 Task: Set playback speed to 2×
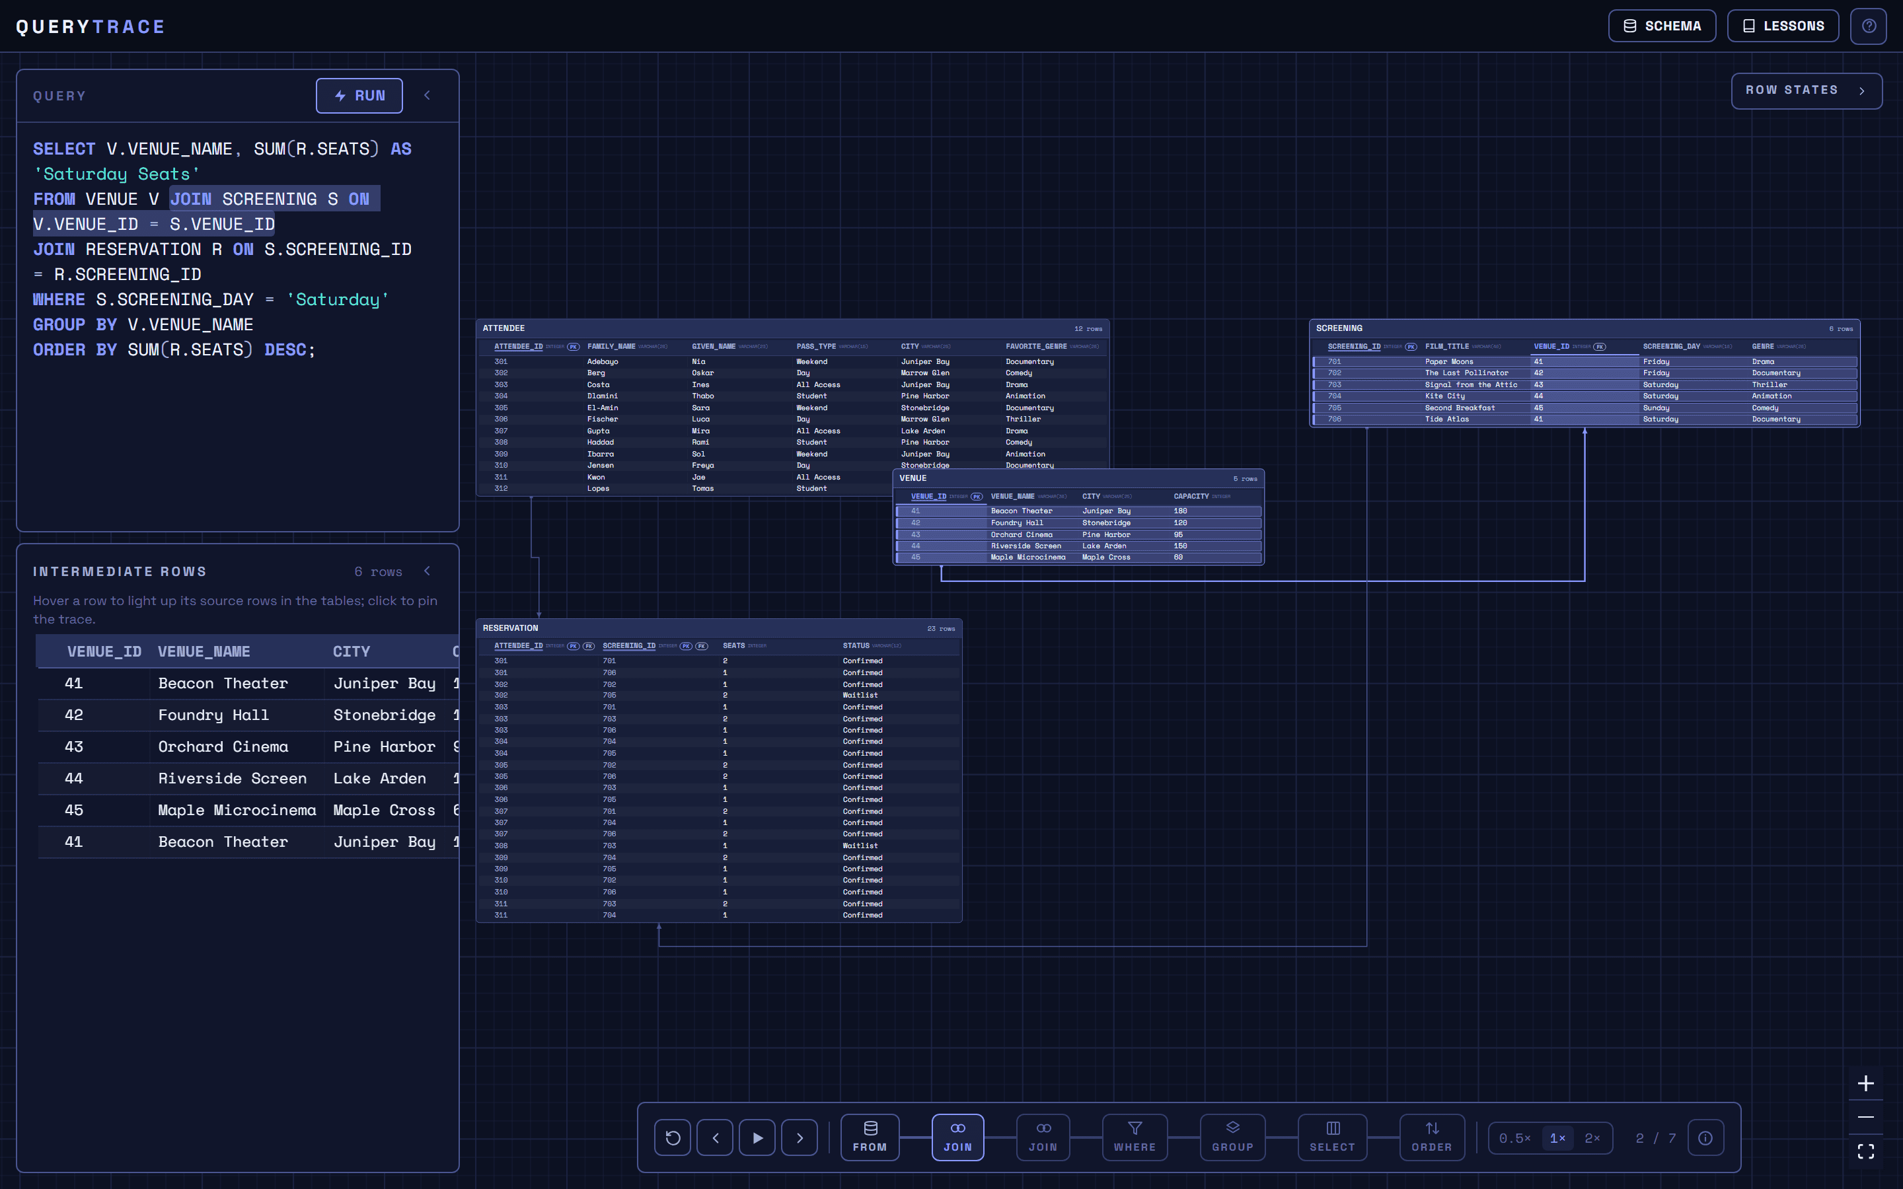click(1592, 1138)
